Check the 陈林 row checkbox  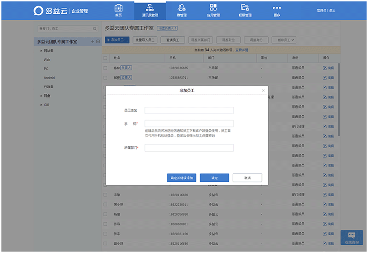coord(105,68)
